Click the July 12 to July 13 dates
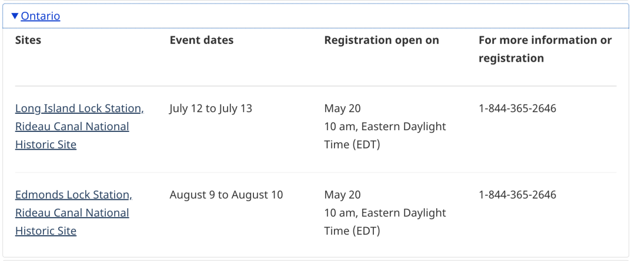635x261 pixels. [210, 109]
